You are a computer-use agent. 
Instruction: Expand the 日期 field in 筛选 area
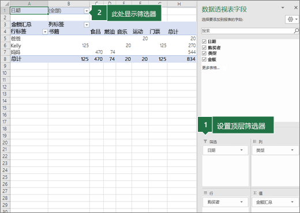point(242,150)
